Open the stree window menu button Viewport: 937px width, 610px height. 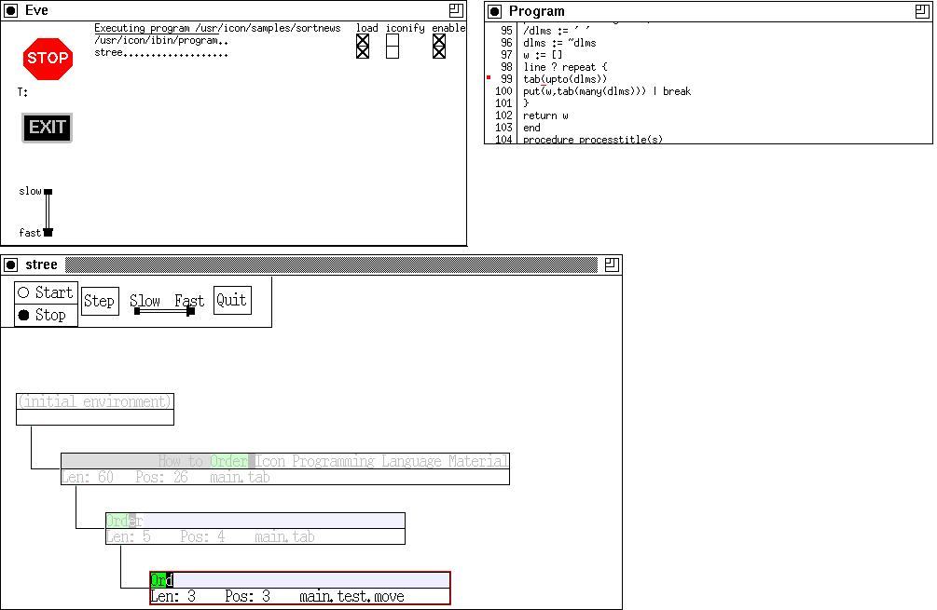(x=11, y=264)
